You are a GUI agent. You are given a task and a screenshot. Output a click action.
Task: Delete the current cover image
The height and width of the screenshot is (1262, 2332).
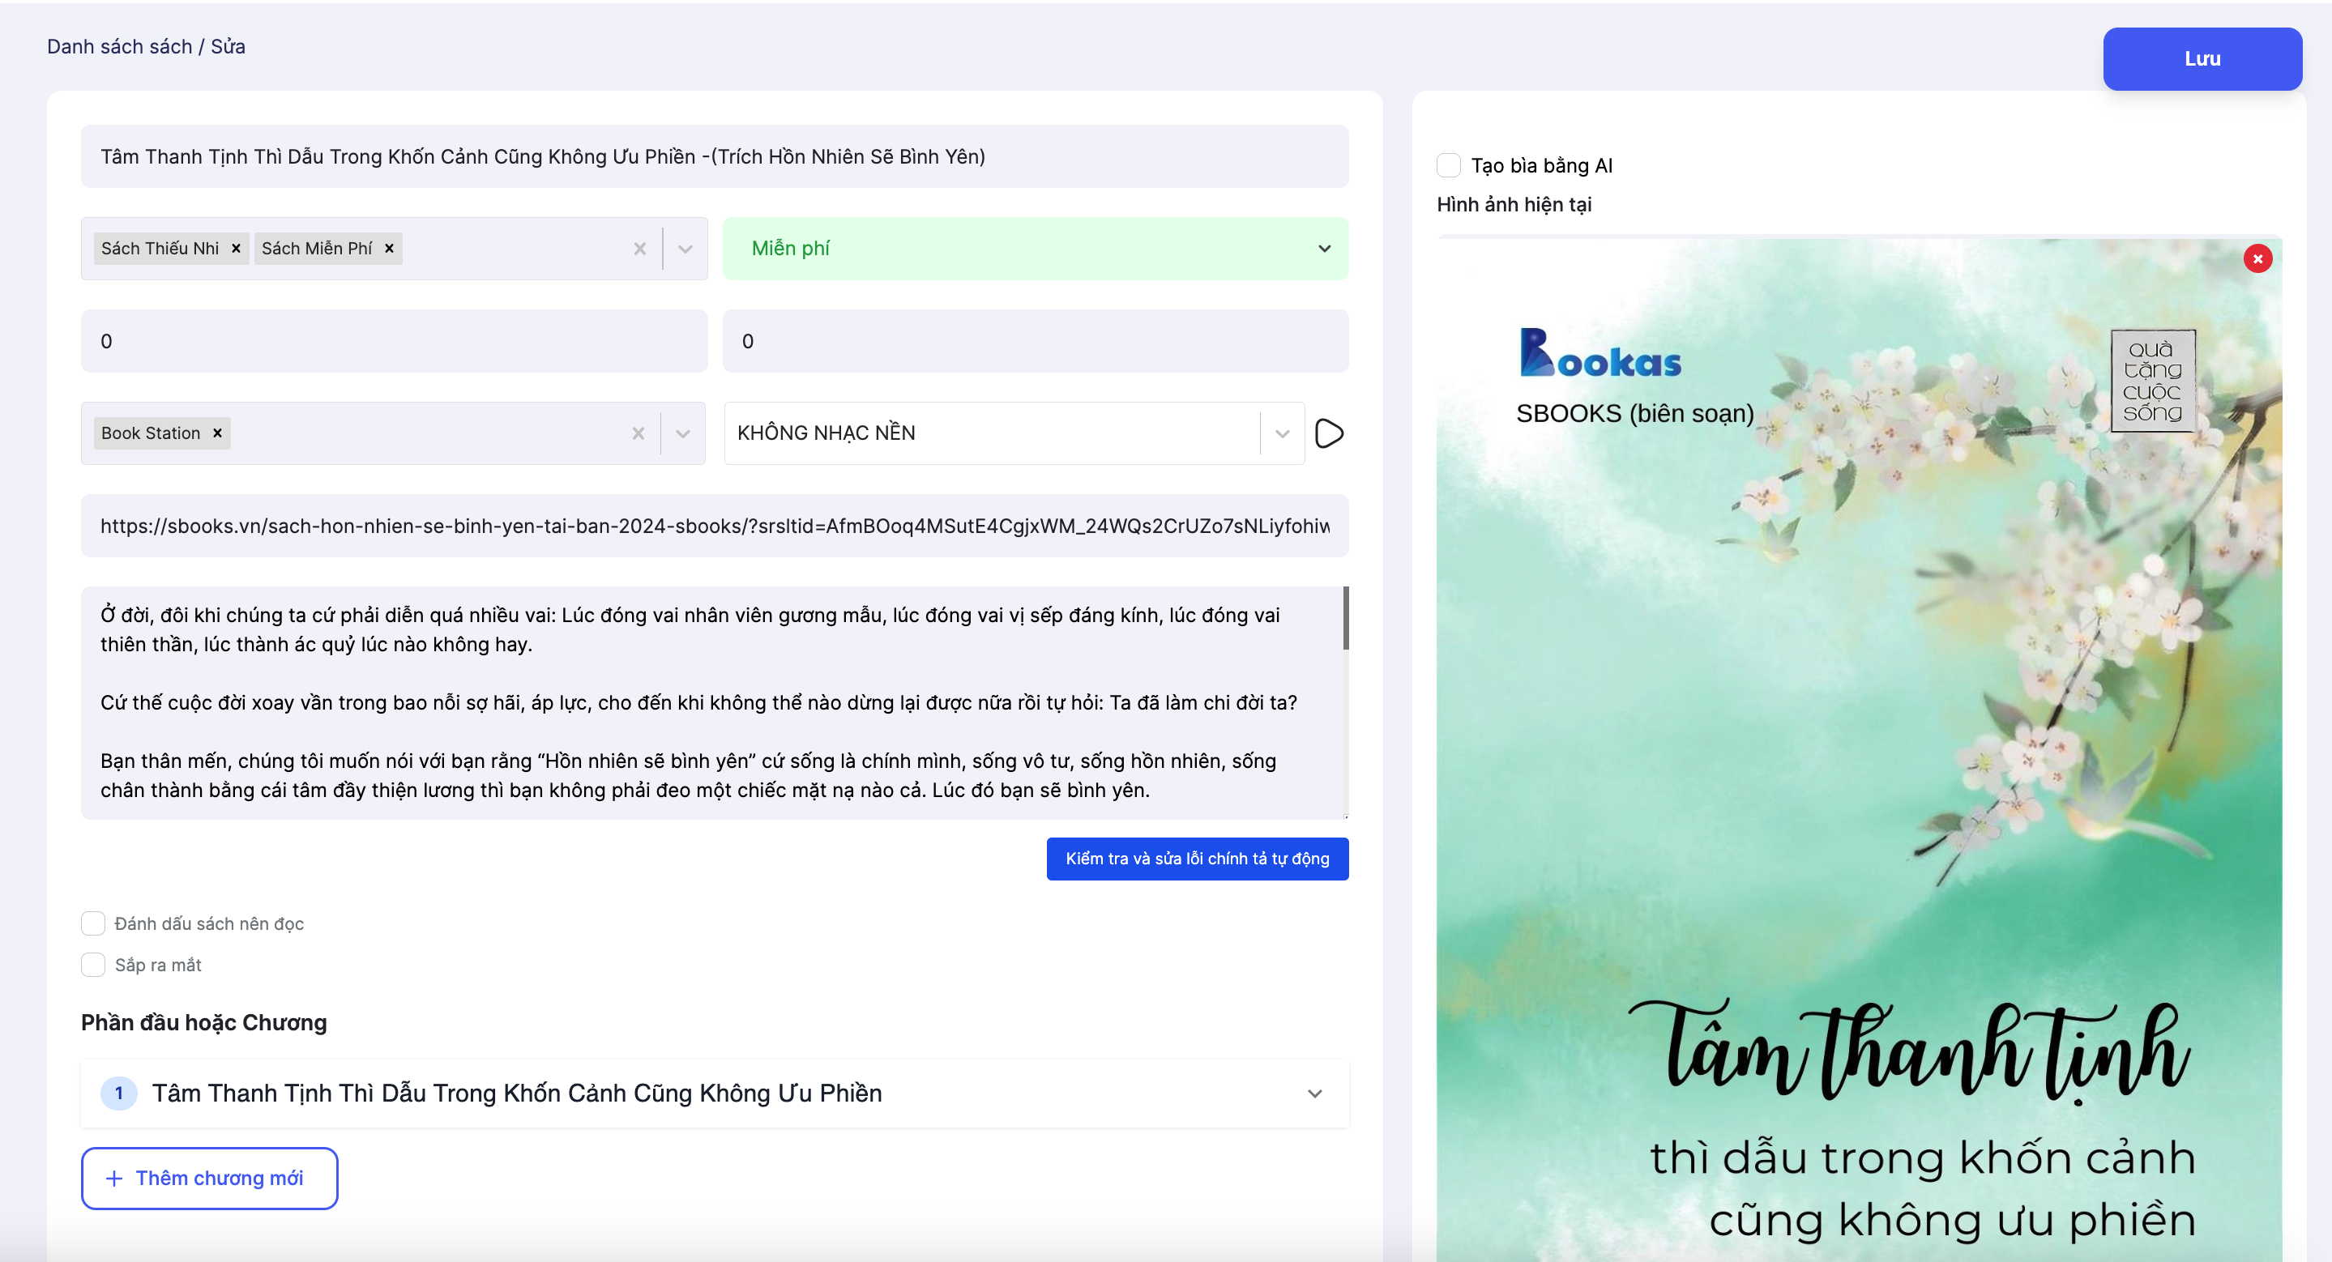click(2257, 258)
